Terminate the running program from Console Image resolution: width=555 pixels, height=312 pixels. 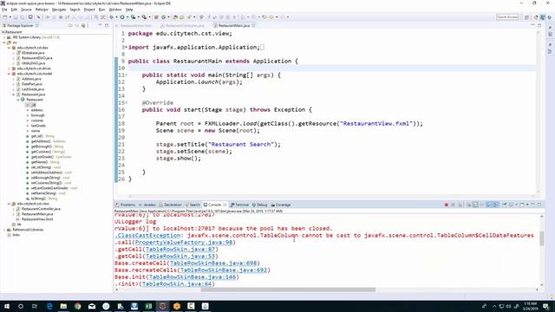[447, 205]
